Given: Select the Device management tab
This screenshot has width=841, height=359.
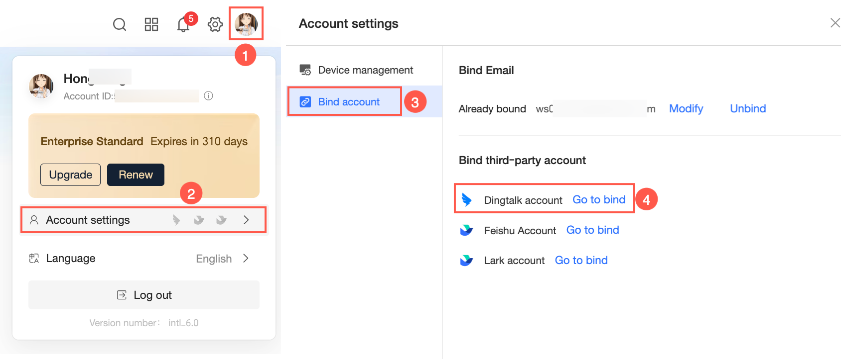Looking at the screenshot, I should click(365, 70).
